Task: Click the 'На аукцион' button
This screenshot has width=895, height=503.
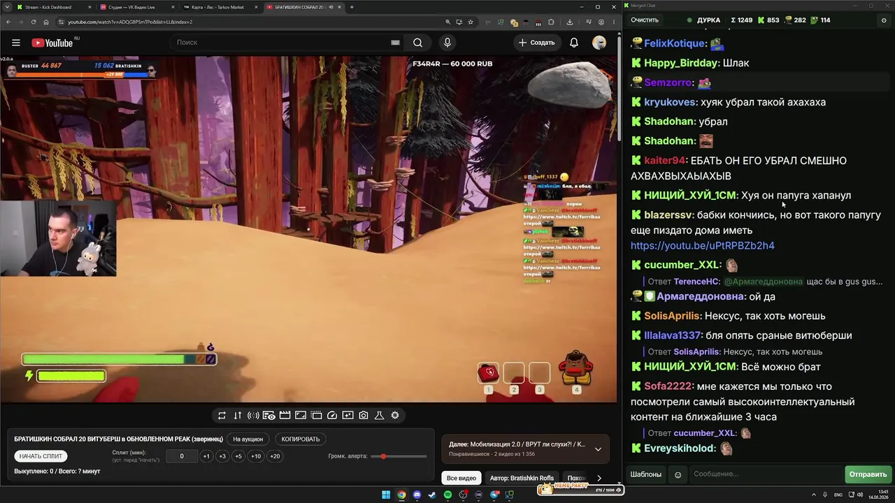Action: coord(248,439)
